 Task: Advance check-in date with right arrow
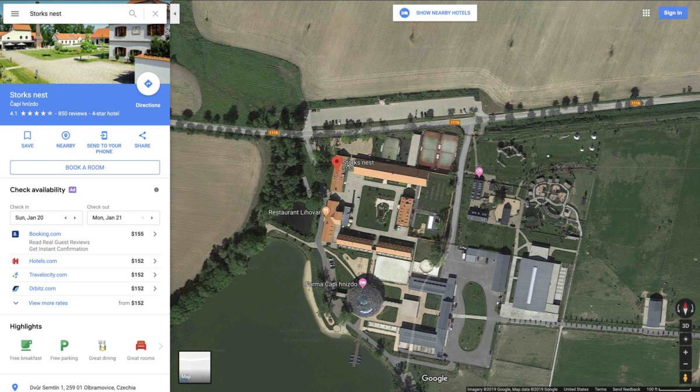coord(75,218)
